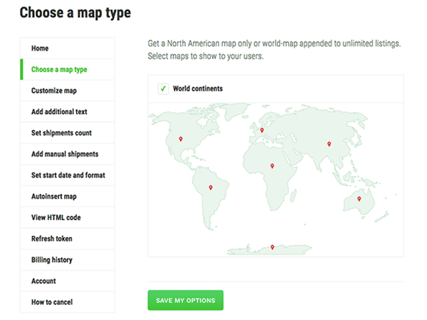Open Set shipments count page
Image resolution: width=427 pixels, height=320 pixels.
61,133
